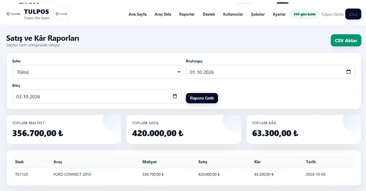
Task: Click the 2026-10-03 date cell
Action: tap(316, 174)
